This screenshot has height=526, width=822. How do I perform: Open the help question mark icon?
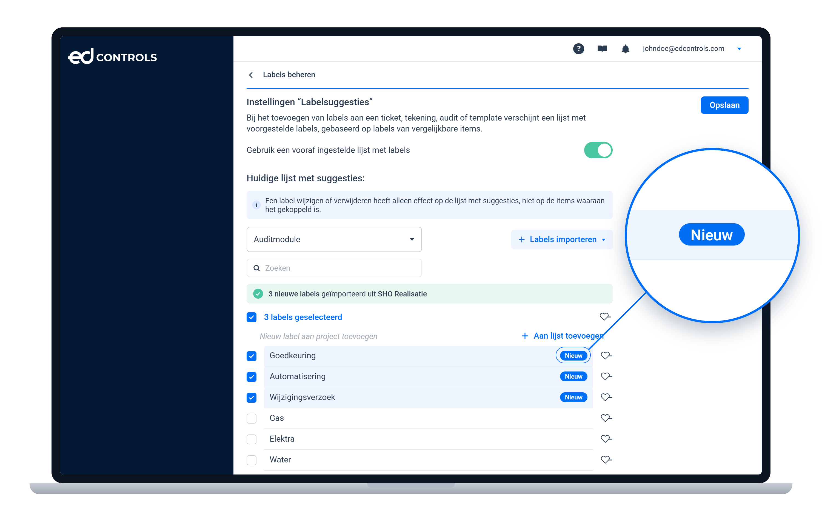coord(578,49)
